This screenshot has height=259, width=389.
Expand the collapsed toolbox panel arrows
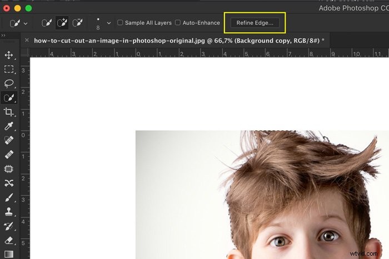tap(3, 35)
